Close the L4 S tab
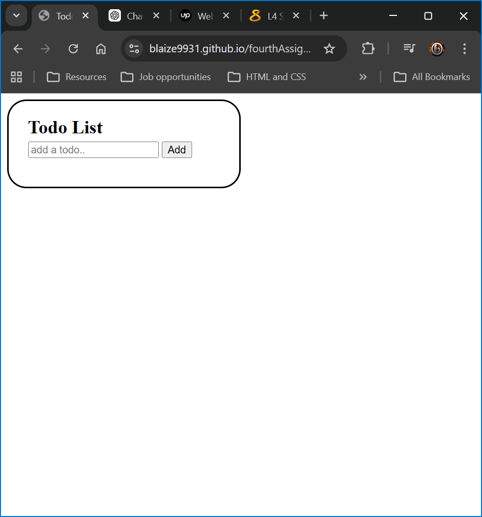The width and height of the screenshot is (482, 517). 296,15
